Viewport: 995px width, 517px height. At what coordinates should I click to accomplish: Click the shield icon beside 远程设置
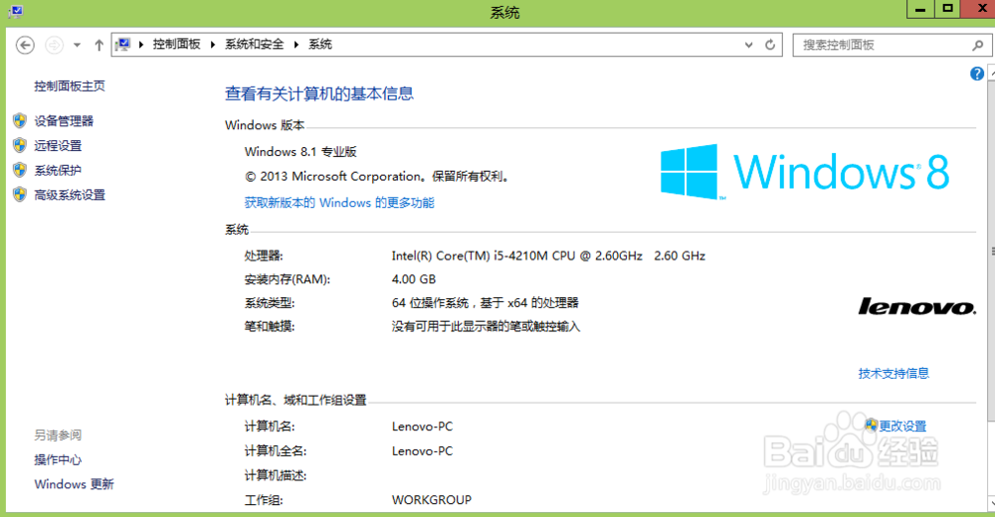click(x=20, y=145)
